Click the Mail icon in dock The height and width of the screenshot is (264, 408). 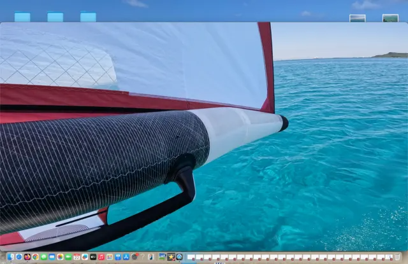pyautogui.click(x=52, y=257)
